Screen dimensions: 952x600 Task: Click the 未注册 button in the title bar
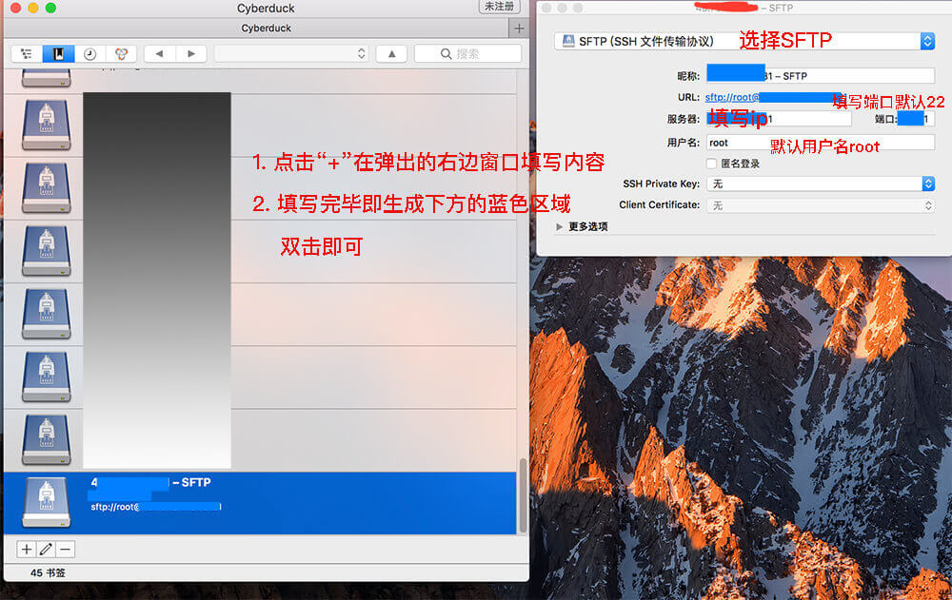point(501,7)
